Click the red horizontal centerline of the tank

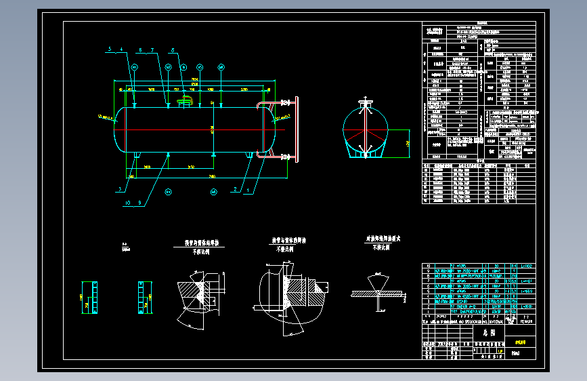[199, 130]
